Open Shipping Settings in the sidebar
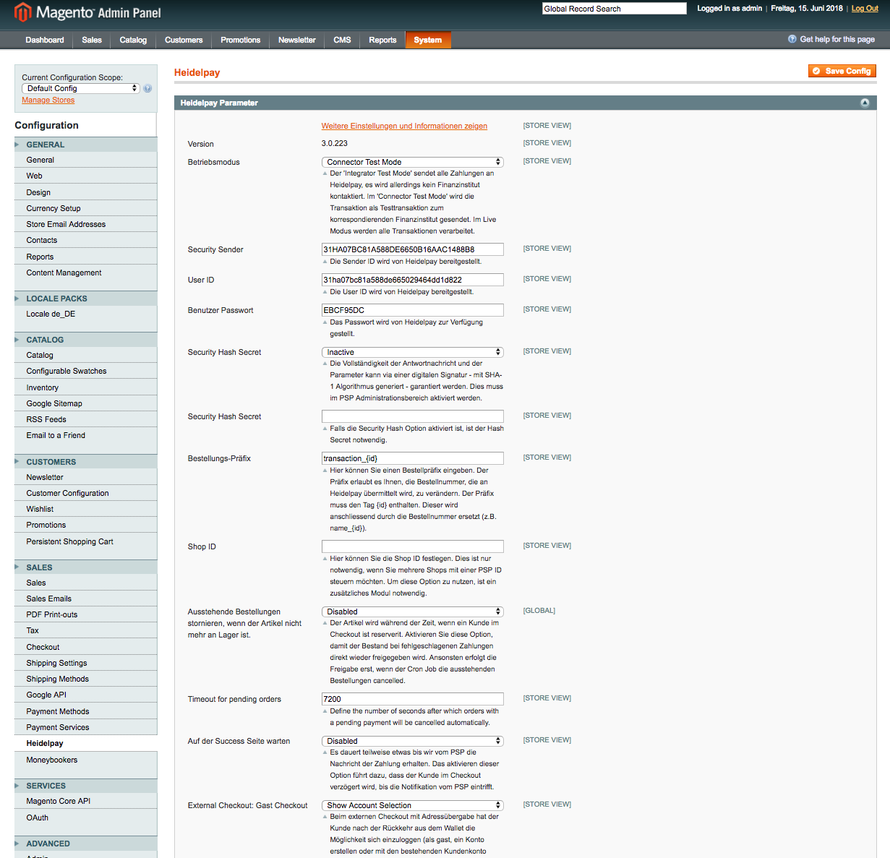890x858 pixels. [86, 663]
